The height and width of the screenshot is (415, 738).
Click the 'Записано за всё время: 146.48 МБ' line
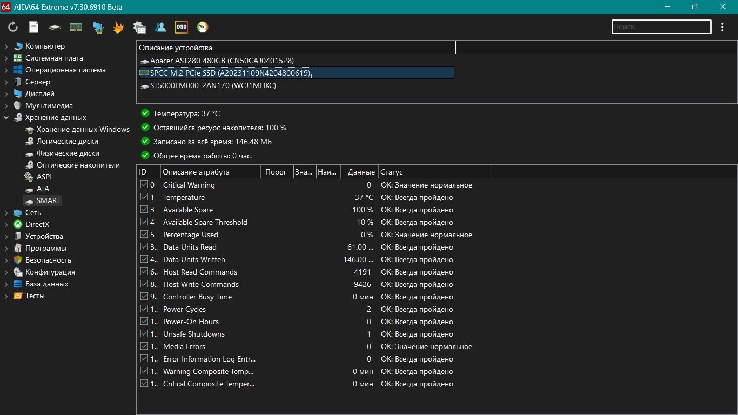pyautogui.click(x=212, y=142)
